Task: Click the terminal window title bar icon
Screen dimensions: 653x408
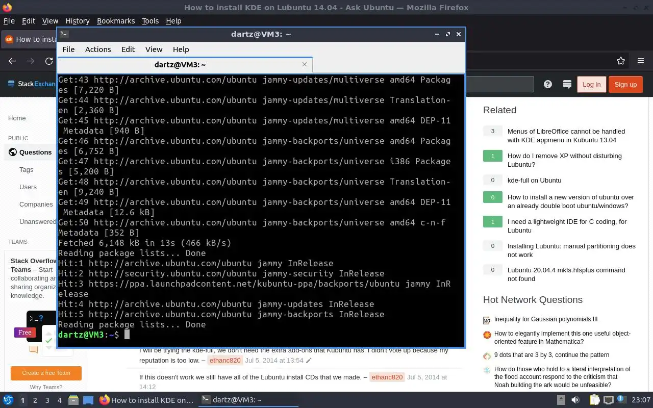Action: click(64, 34)
